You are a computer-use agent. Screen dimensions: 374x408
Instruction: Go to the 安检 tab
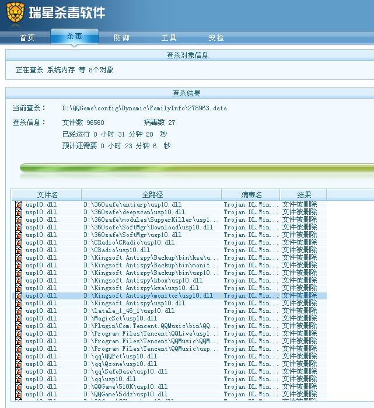tap(216, 38)
